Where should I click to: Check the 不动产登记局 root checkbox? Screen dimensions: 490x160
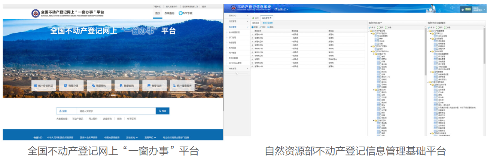point(373,31)
